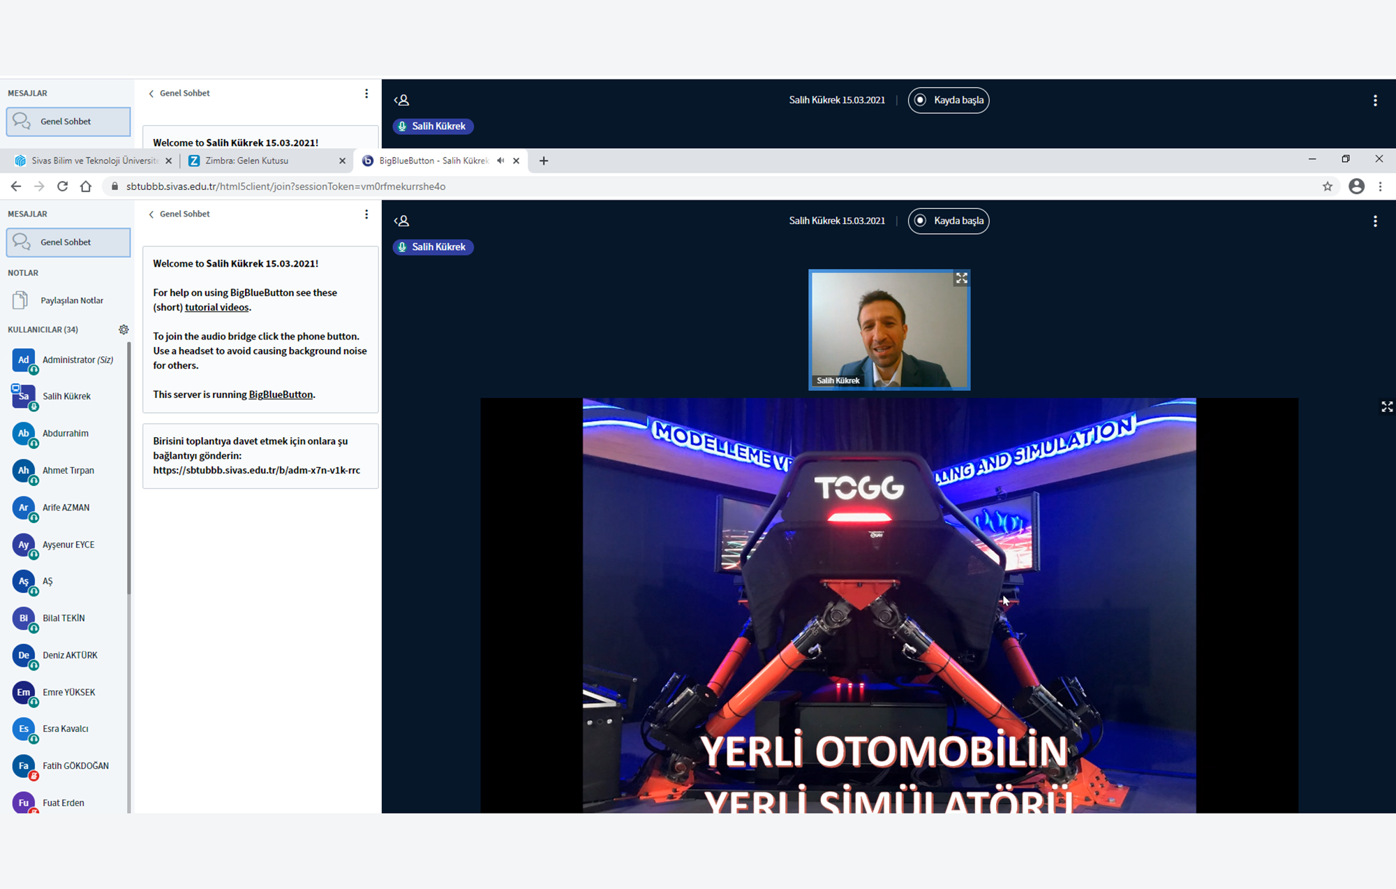The image size is (1396, 889).
Task: Open chat options three-dot menu in lower panel
Action: [366, 214]
